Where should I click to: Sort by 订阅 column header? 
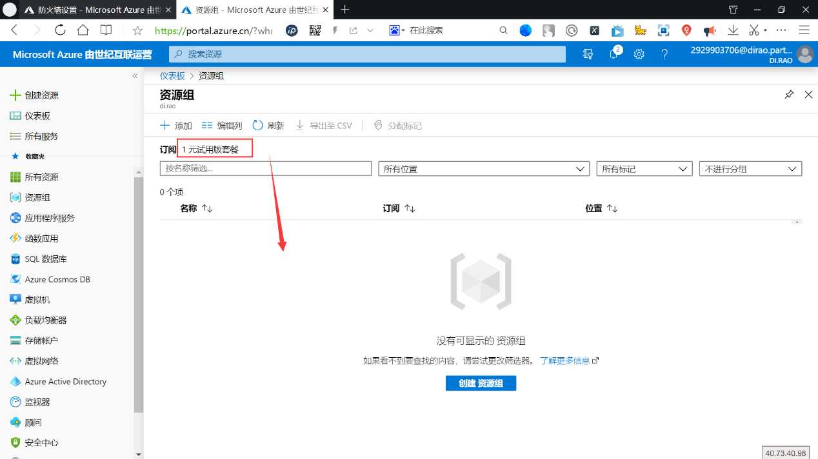click(x=399, y=208)
